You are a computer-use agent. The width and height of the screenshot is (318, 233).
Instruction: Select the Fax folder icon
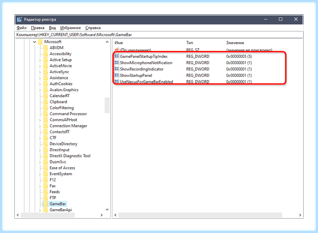click(x=46, y=186)
